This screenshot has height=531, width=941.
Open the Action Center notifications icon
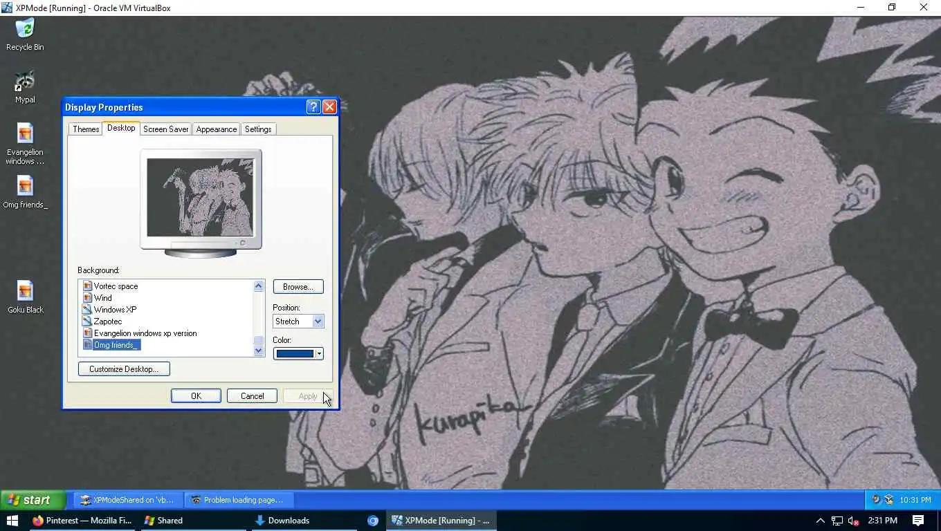pos(918,521)
